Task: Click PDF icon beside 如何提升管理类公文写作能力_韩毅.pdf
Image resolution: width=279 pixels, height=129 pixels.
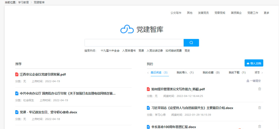Action: click(x=148, y=89)
